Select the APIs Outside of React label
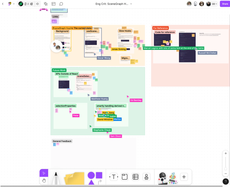Viewport: 230px width, 187px height. (67, 74)
